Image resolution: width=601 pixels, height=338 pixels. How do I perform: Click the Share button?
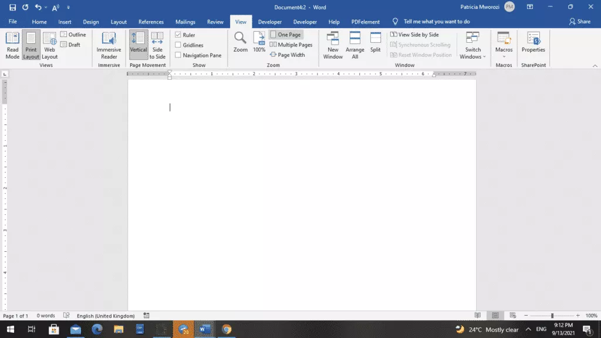(579, 22)
